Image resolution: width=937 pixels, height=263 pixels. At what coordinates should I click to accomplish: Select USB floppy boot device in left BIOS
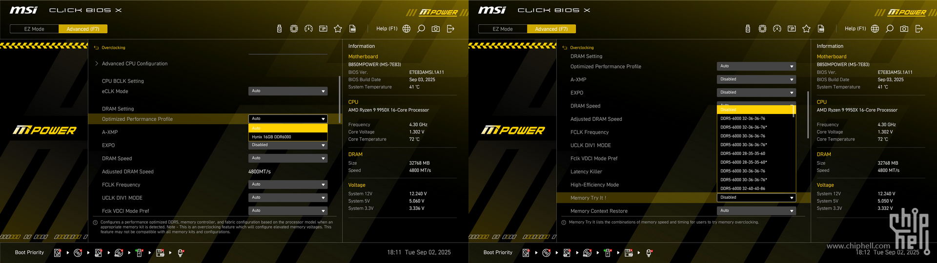click(160, 253)
